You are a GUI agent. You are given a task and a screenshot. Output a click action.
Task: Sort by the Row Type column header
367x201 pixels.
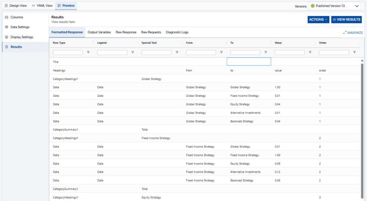pos(59,43)
